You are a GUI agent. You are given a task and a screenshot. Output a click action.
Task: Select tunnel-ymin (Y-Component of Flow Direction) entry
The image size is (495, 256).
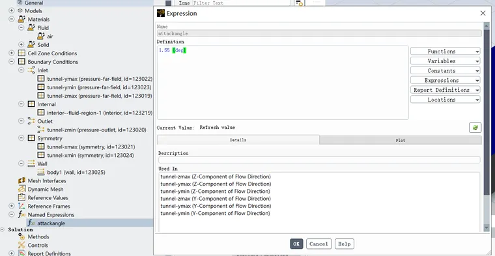(x=215, y=213)
